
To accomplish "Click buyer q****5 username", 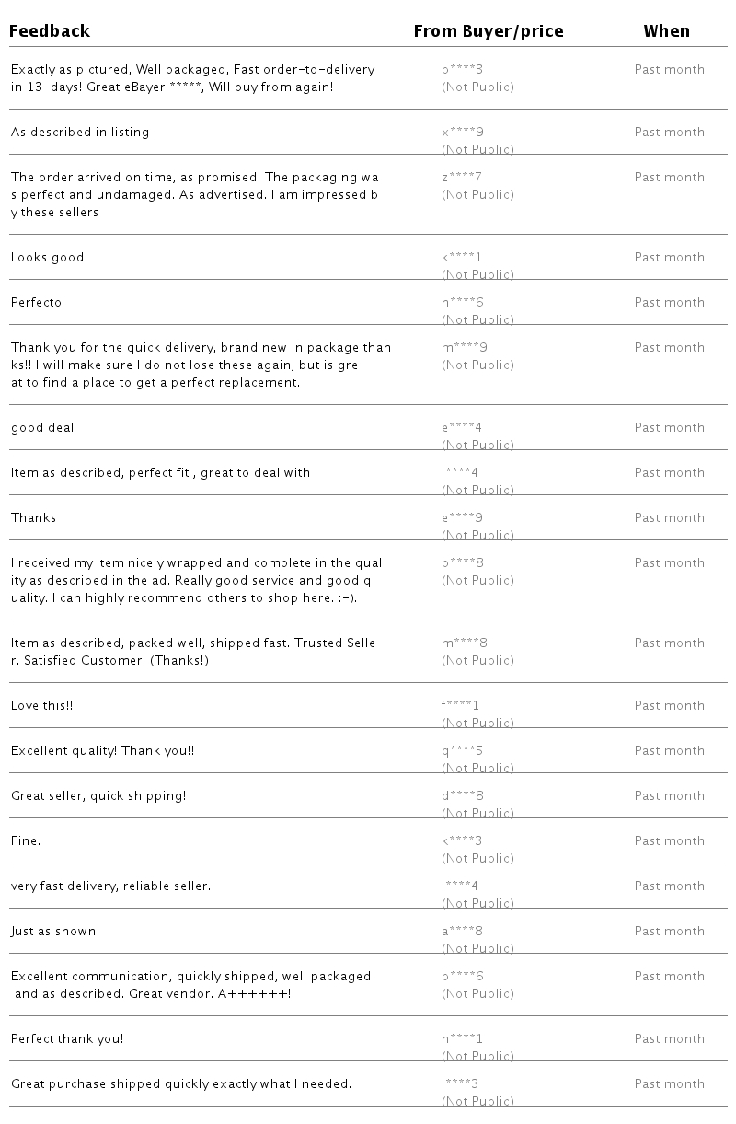I will [462, 750].
